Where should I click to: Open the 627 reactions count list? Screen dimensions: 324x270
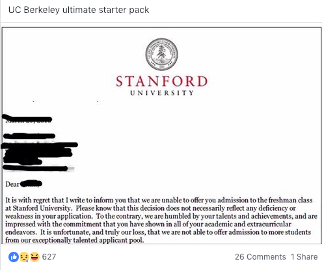(x=49, y=257)
